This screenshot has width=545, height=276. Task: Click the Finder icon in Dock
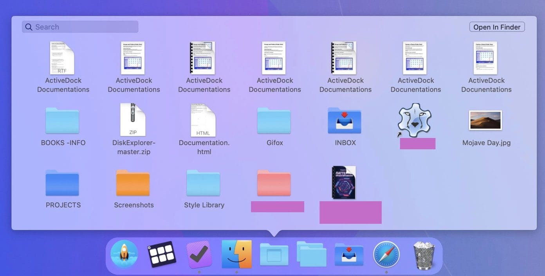coord(237,254)
